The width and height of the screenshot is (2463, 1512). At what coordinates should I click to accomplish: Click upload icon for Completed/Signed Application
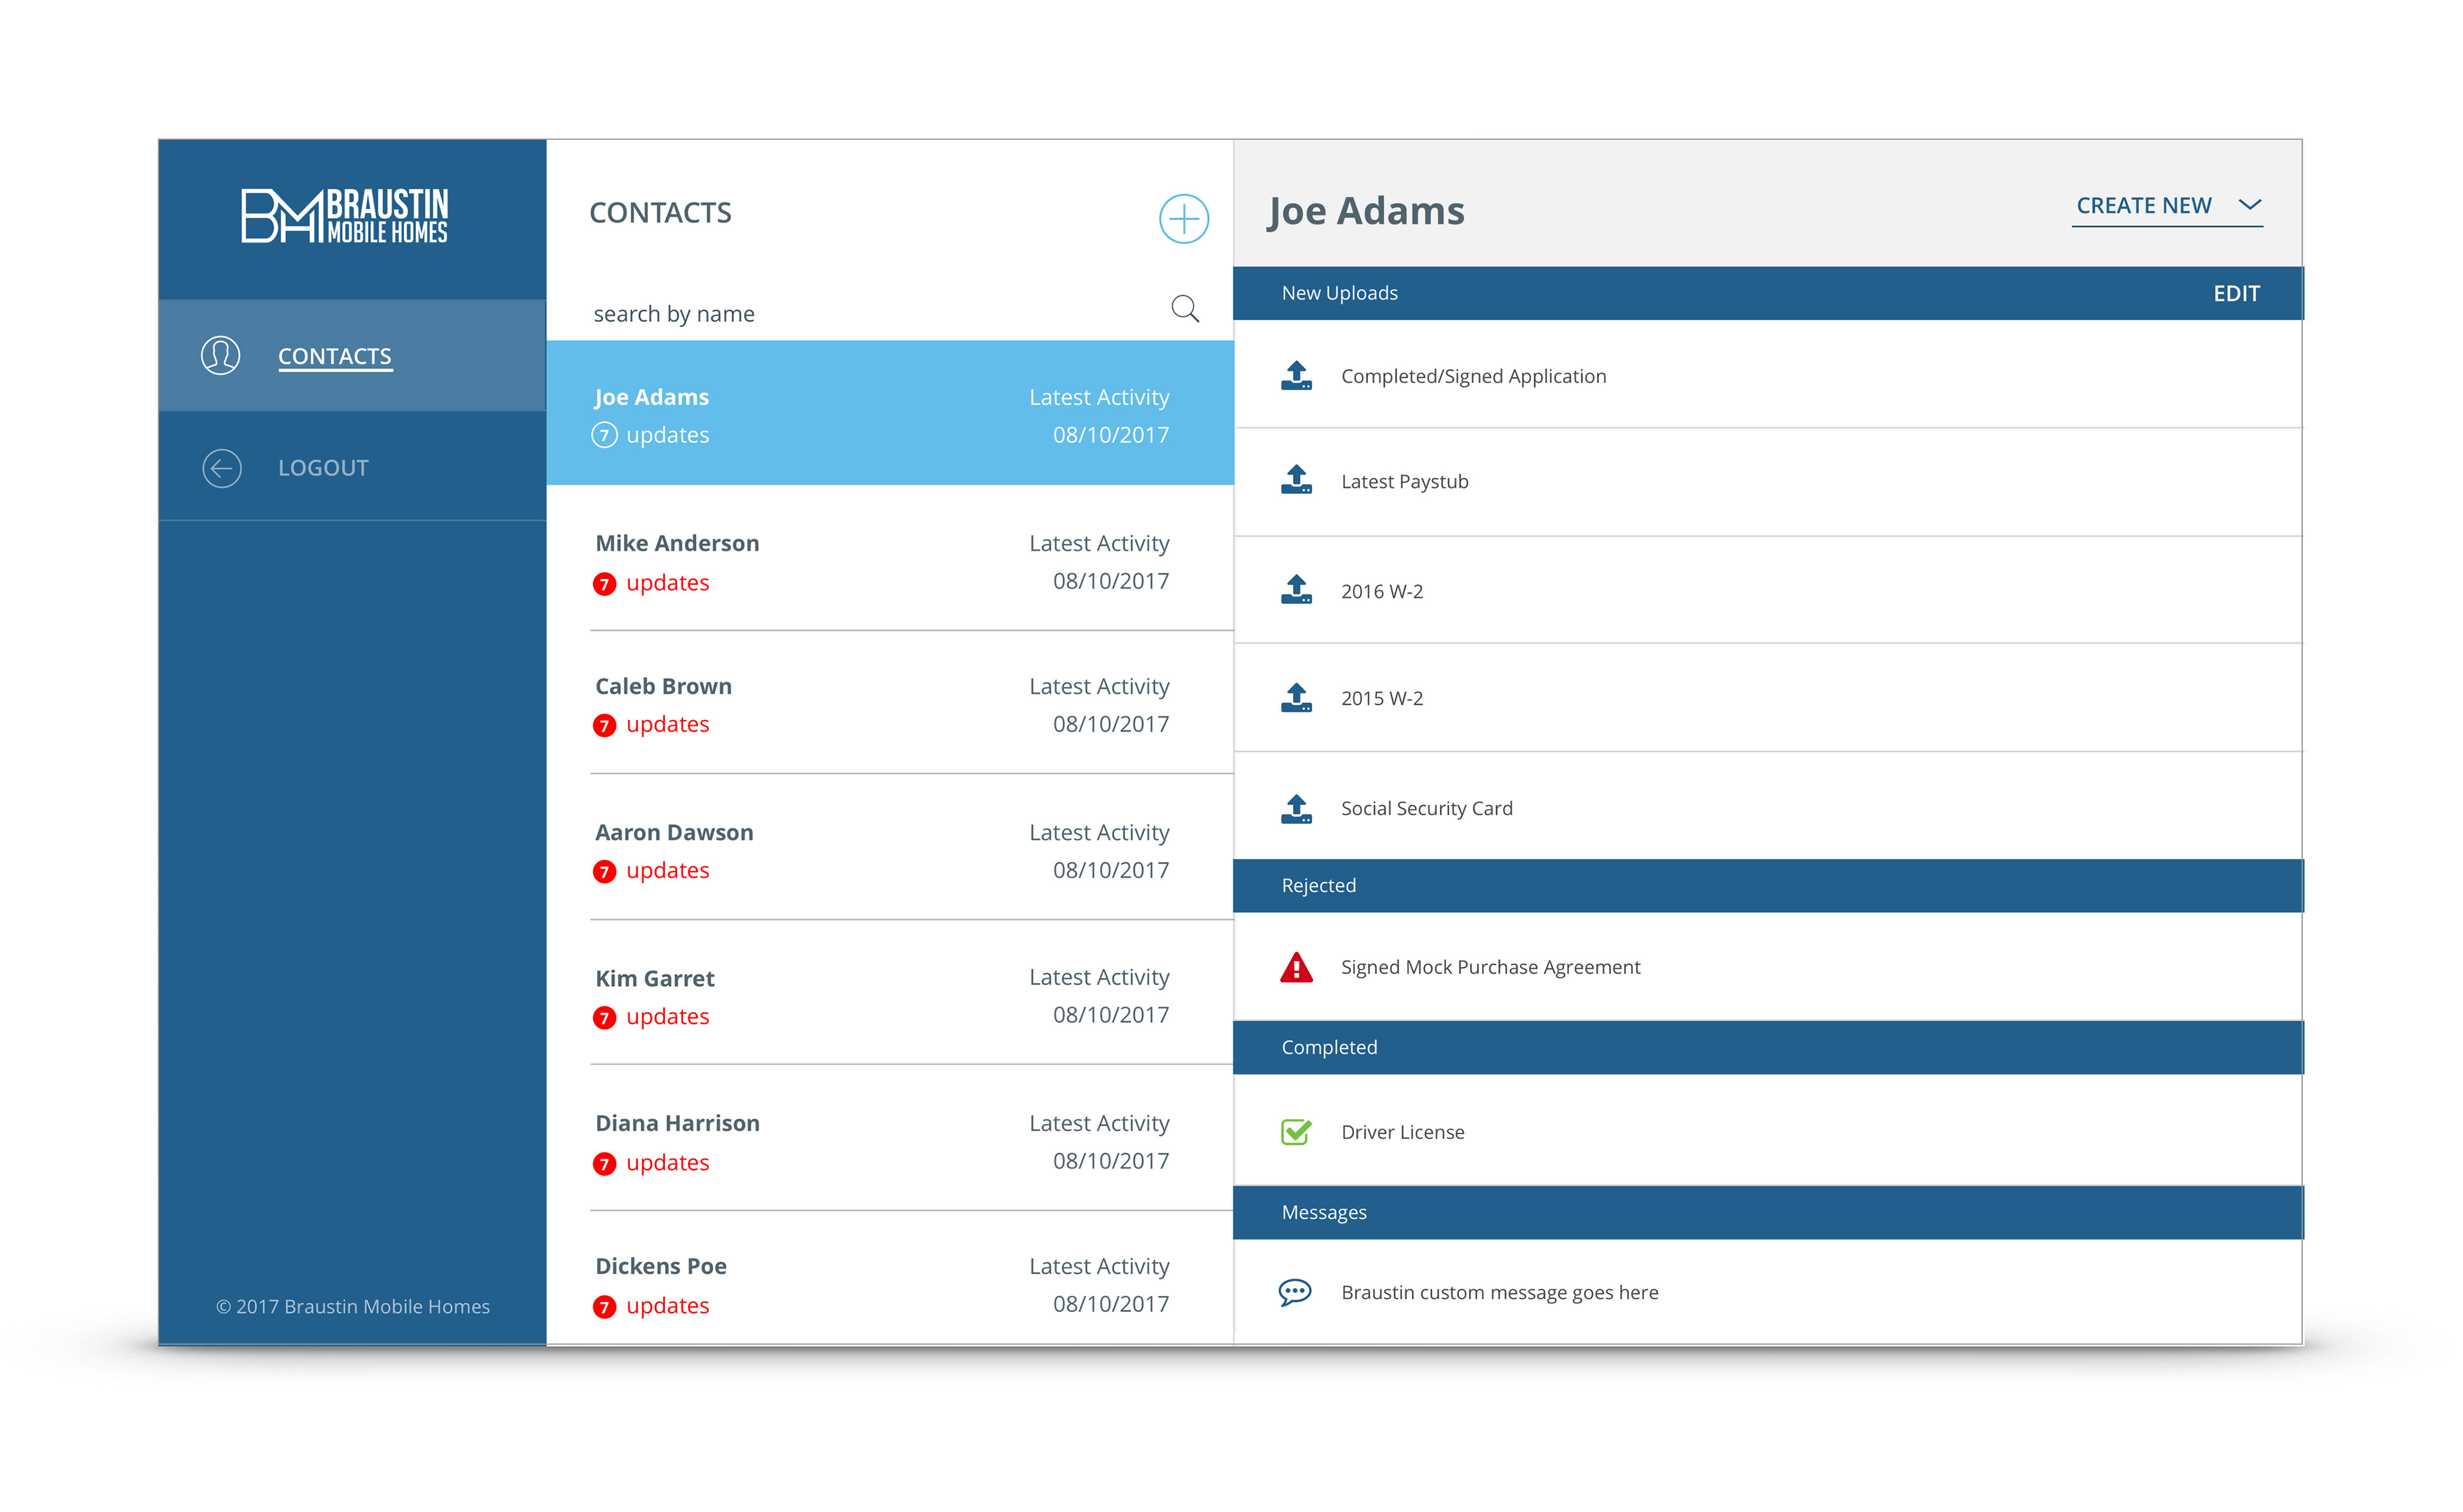tap(1296, 376)
